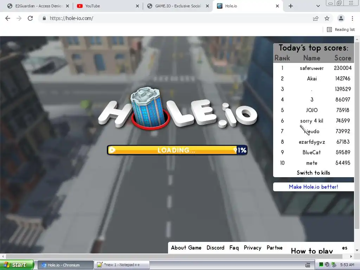Screen dimensions: 360x270
Task: Click the padlock site info icon
Action: [x=44, y=18]
